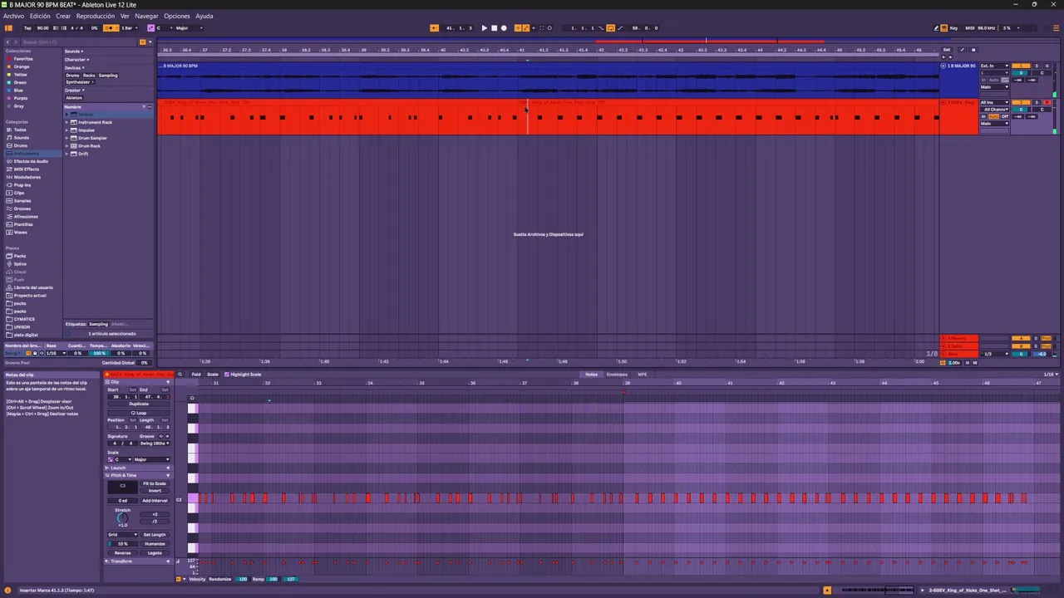Toggle the Key map mode button
1064x598 pixels.
click(953, 28)
